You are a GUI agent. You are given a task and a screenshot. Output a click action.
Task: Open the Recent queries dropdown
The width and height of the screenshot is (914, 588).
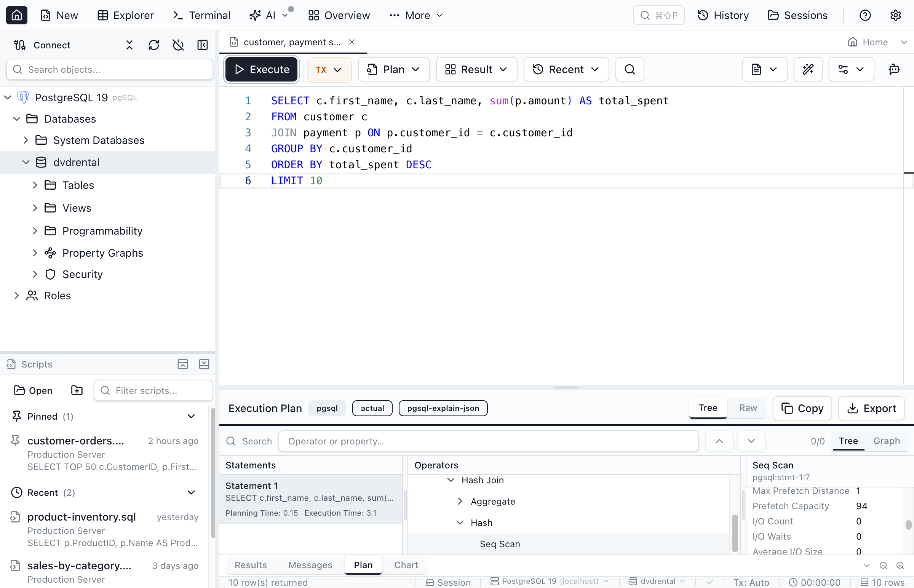click(566, 69)
